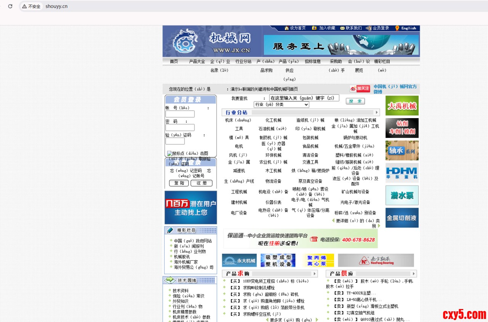Screen dimensions: 488x322
Task: Expand the 行业分站 section arrow
Action: coord(377,112)
